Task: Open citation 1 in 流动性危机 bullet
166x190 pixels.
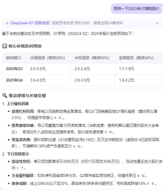Action: point(17,168)
